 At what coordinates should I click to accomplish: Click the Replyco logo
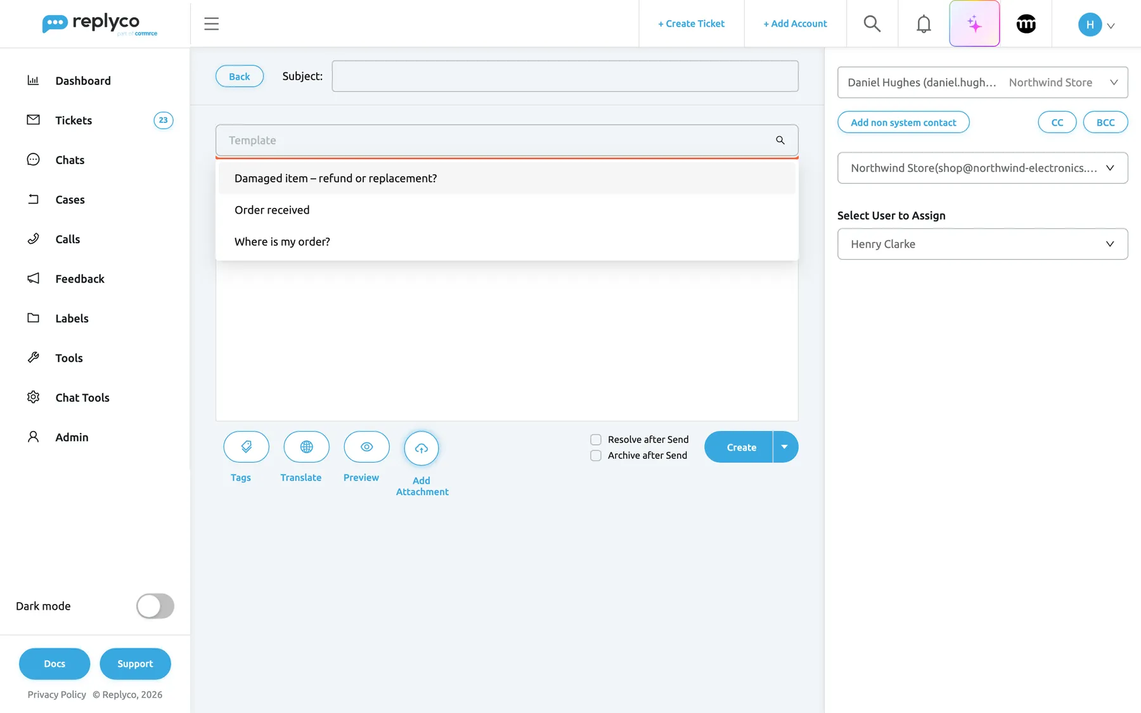click(100, 24)
